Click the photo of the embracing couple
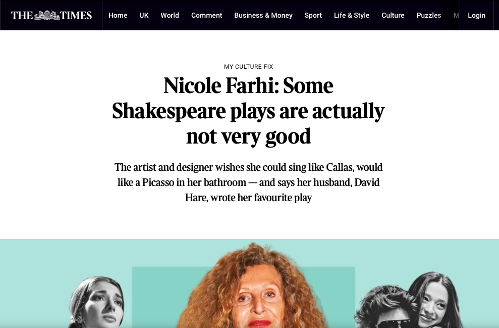499x328 pixels. (409, 300)
